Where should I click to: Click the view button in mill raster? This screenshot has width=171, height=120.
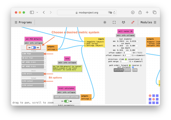(x=135, y=70)
